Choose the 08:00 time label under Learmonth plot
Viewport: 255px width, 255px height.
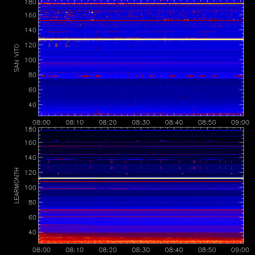point(41,250)
